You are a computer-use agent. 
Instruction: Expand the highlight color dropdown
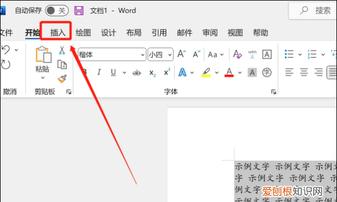217,72
